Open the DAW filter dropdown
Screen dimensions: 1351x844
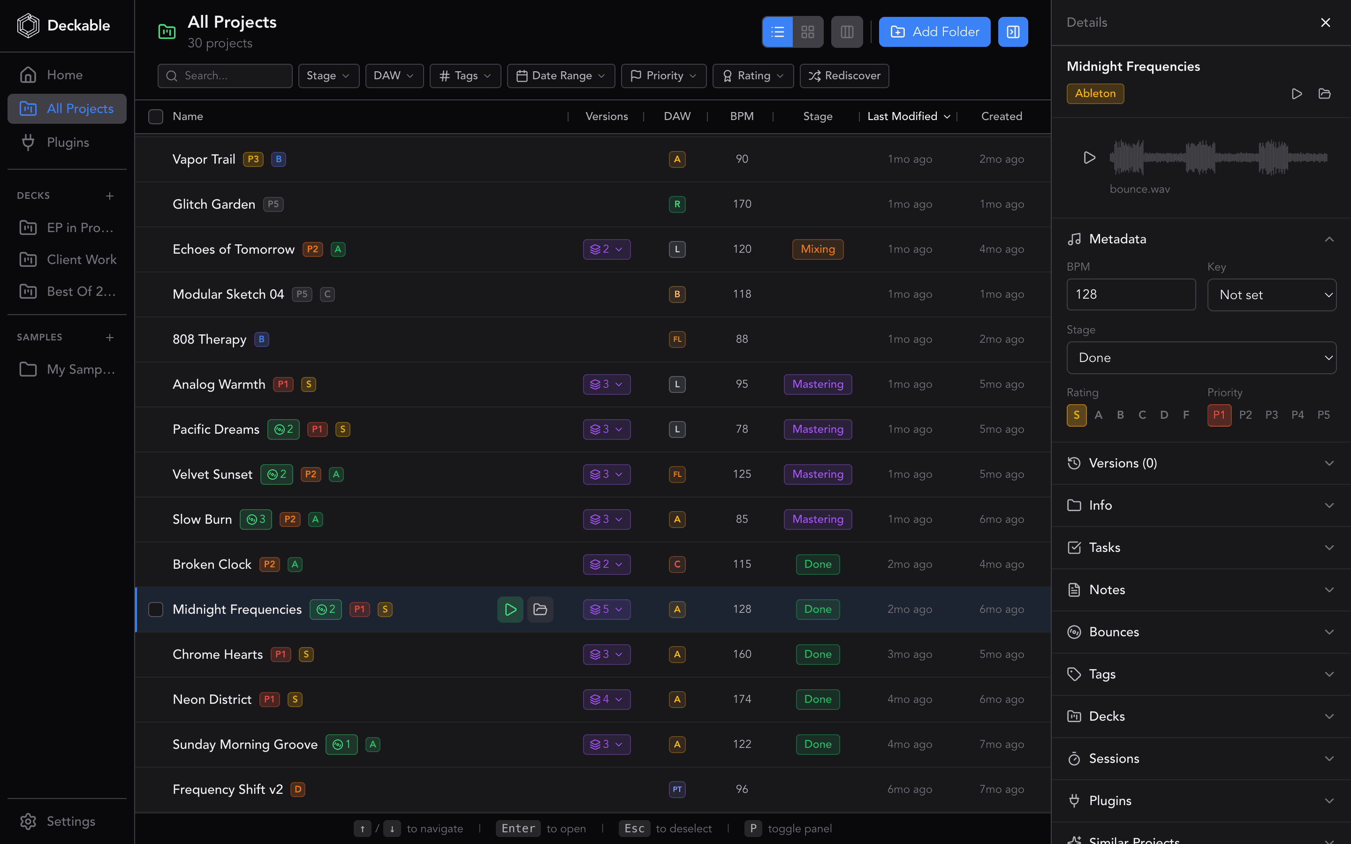(394, 76)
